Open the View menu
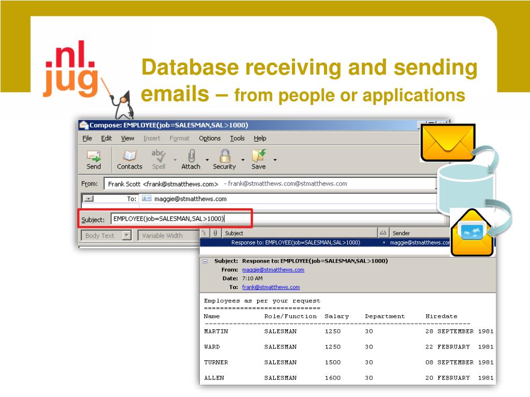 click(127, 139)
